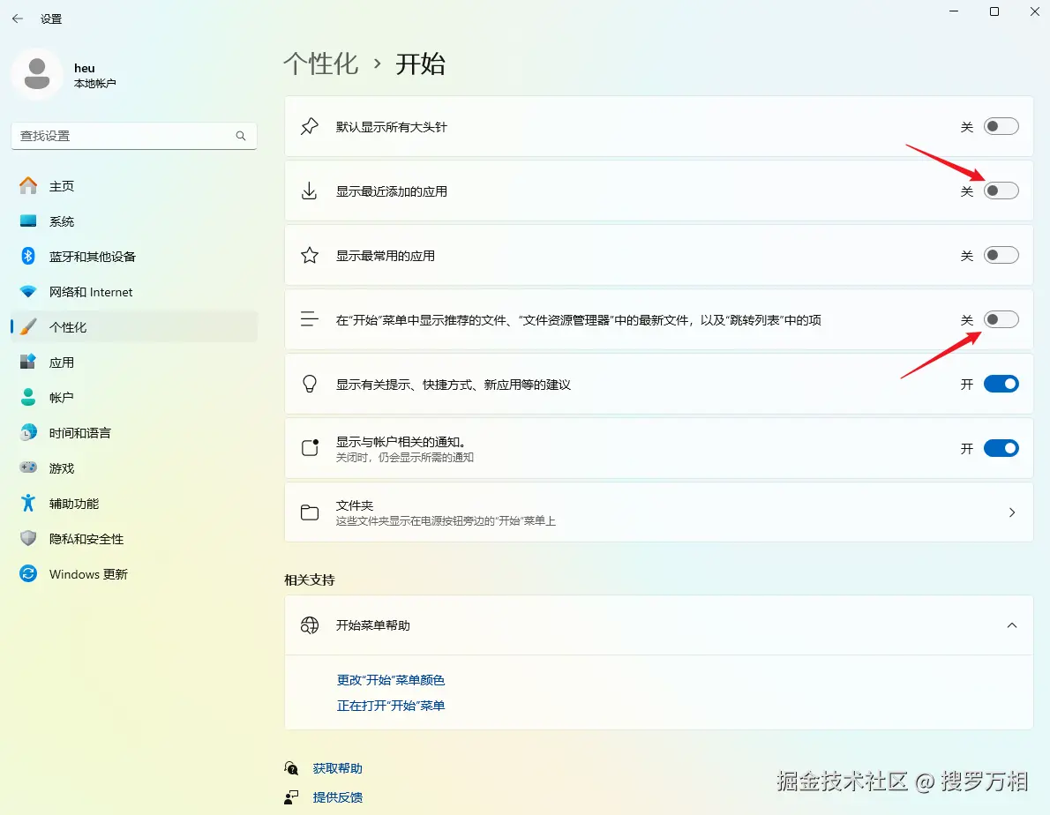This screenshot has width=1050, height=815.
Task: Open 系统 settings category
Action: tap(134, 221)
